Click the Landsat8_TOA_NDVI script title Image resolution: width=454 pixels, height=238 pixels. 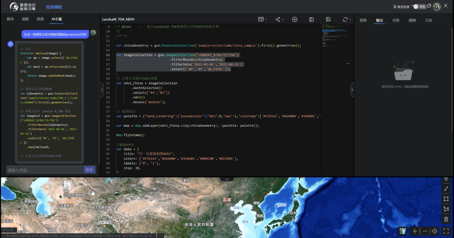(118, 19)
